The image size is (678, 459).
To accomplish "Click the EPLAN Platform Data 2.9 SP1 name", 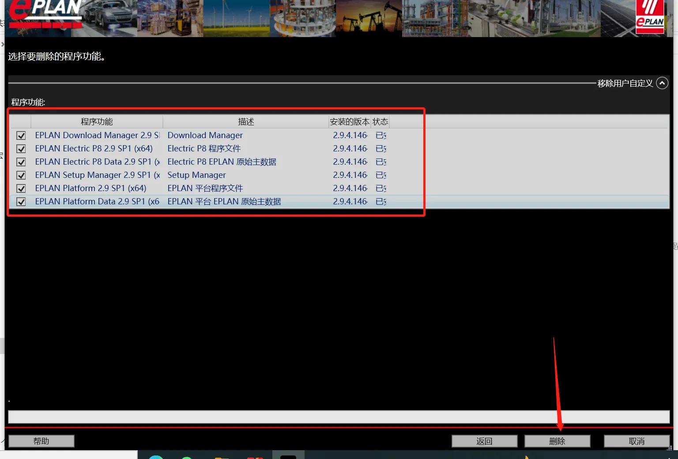I will [97, 202].
